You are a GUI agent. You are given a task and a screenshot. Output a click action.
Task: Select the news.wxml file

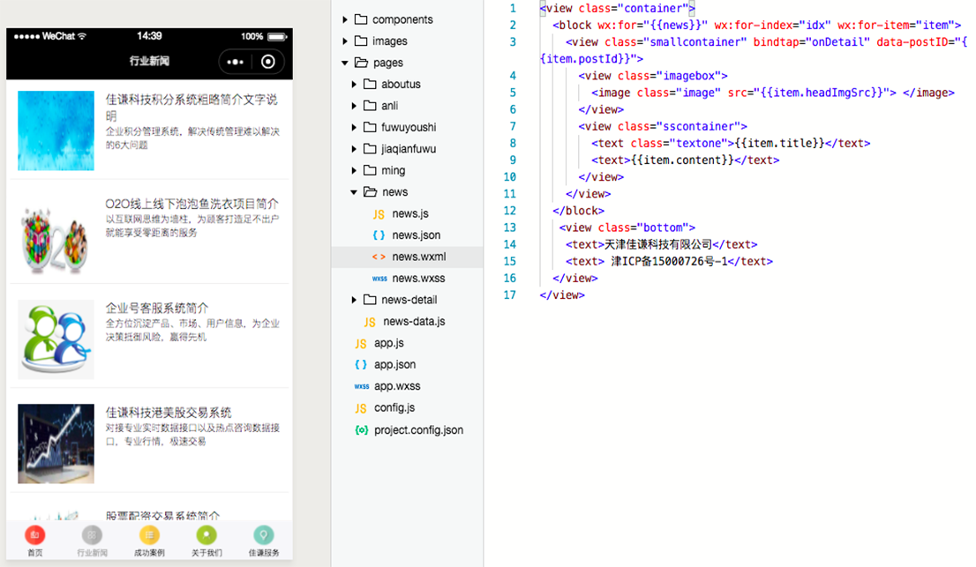coord(419,256)
